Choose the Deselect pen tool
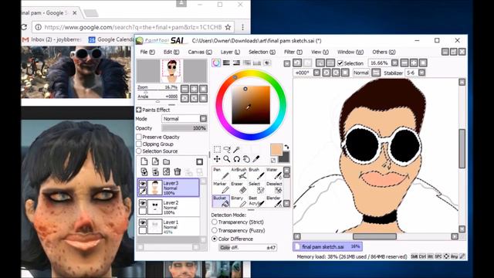 [x=274, y=187]
